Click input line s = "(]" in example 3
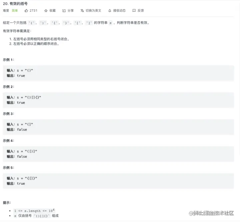 coord(20,124)
